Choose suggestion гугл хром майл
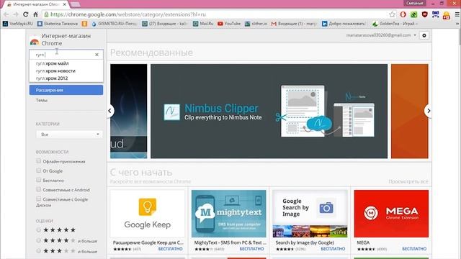This screenshot has height=259, width=461. coord(66,63)
